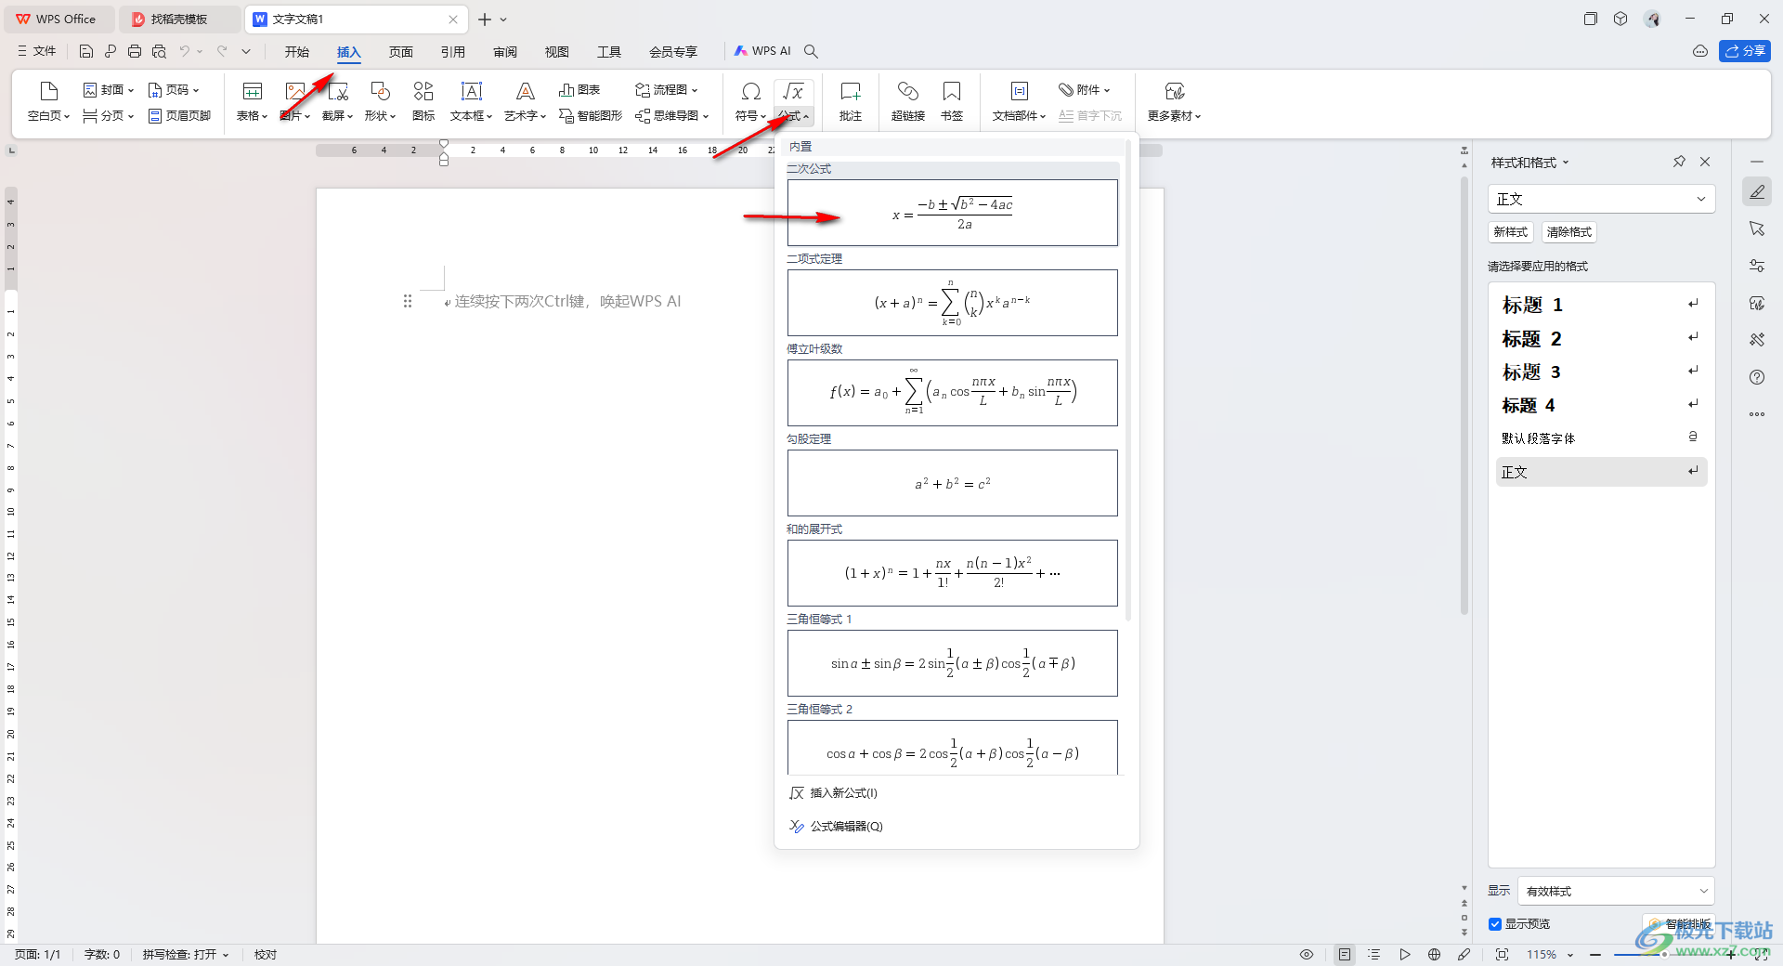Image resolution: width=1783 pixels, height=966 pixels.
Task: Open the art text (艺术字) tool
Action: point(525,92)
